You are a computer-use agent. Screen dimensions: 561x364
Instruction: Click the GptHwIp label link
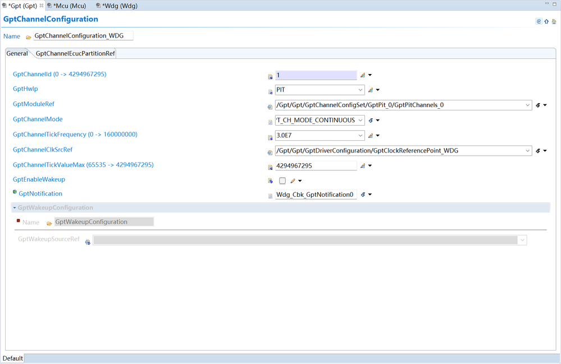(x=25, y=89)
